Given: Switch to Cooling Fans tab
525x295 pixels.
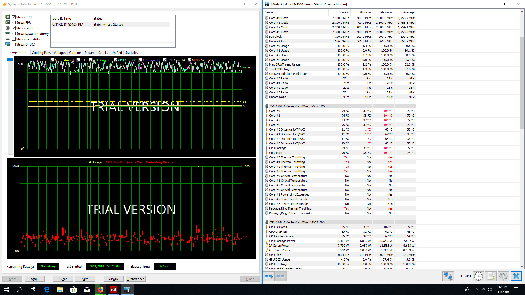Looking at the screenshot, I should pyautogui.click(x=41, y=52).
